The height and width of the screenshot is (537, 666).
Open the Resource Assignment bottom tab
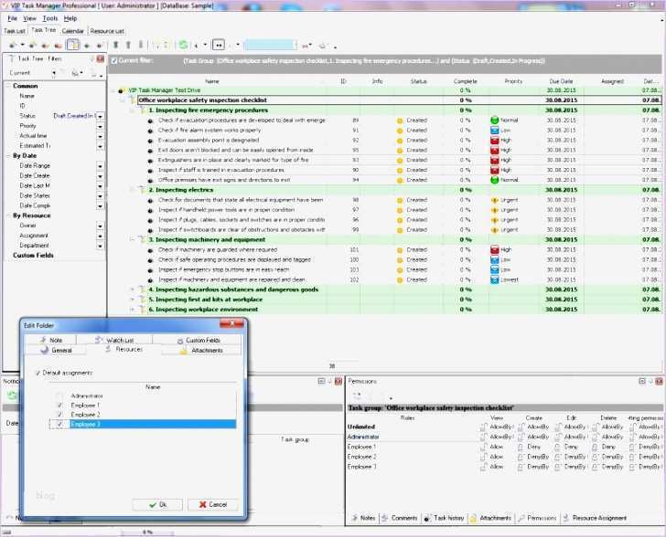[x=595, y=518]
